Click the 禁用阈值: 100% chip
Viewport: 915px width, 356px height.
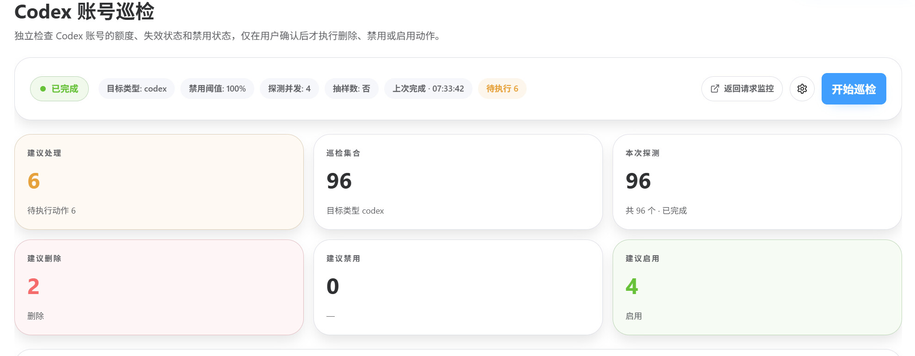217,89
